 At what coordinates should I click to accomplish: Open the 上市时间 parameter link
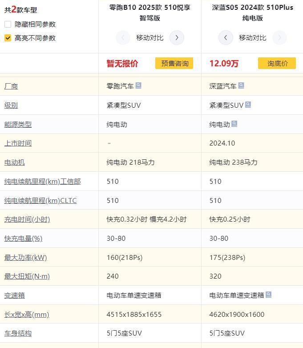(18, 143)
